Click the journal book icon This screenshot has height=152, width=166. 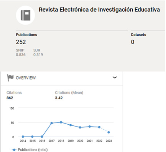tap(26, 15)
